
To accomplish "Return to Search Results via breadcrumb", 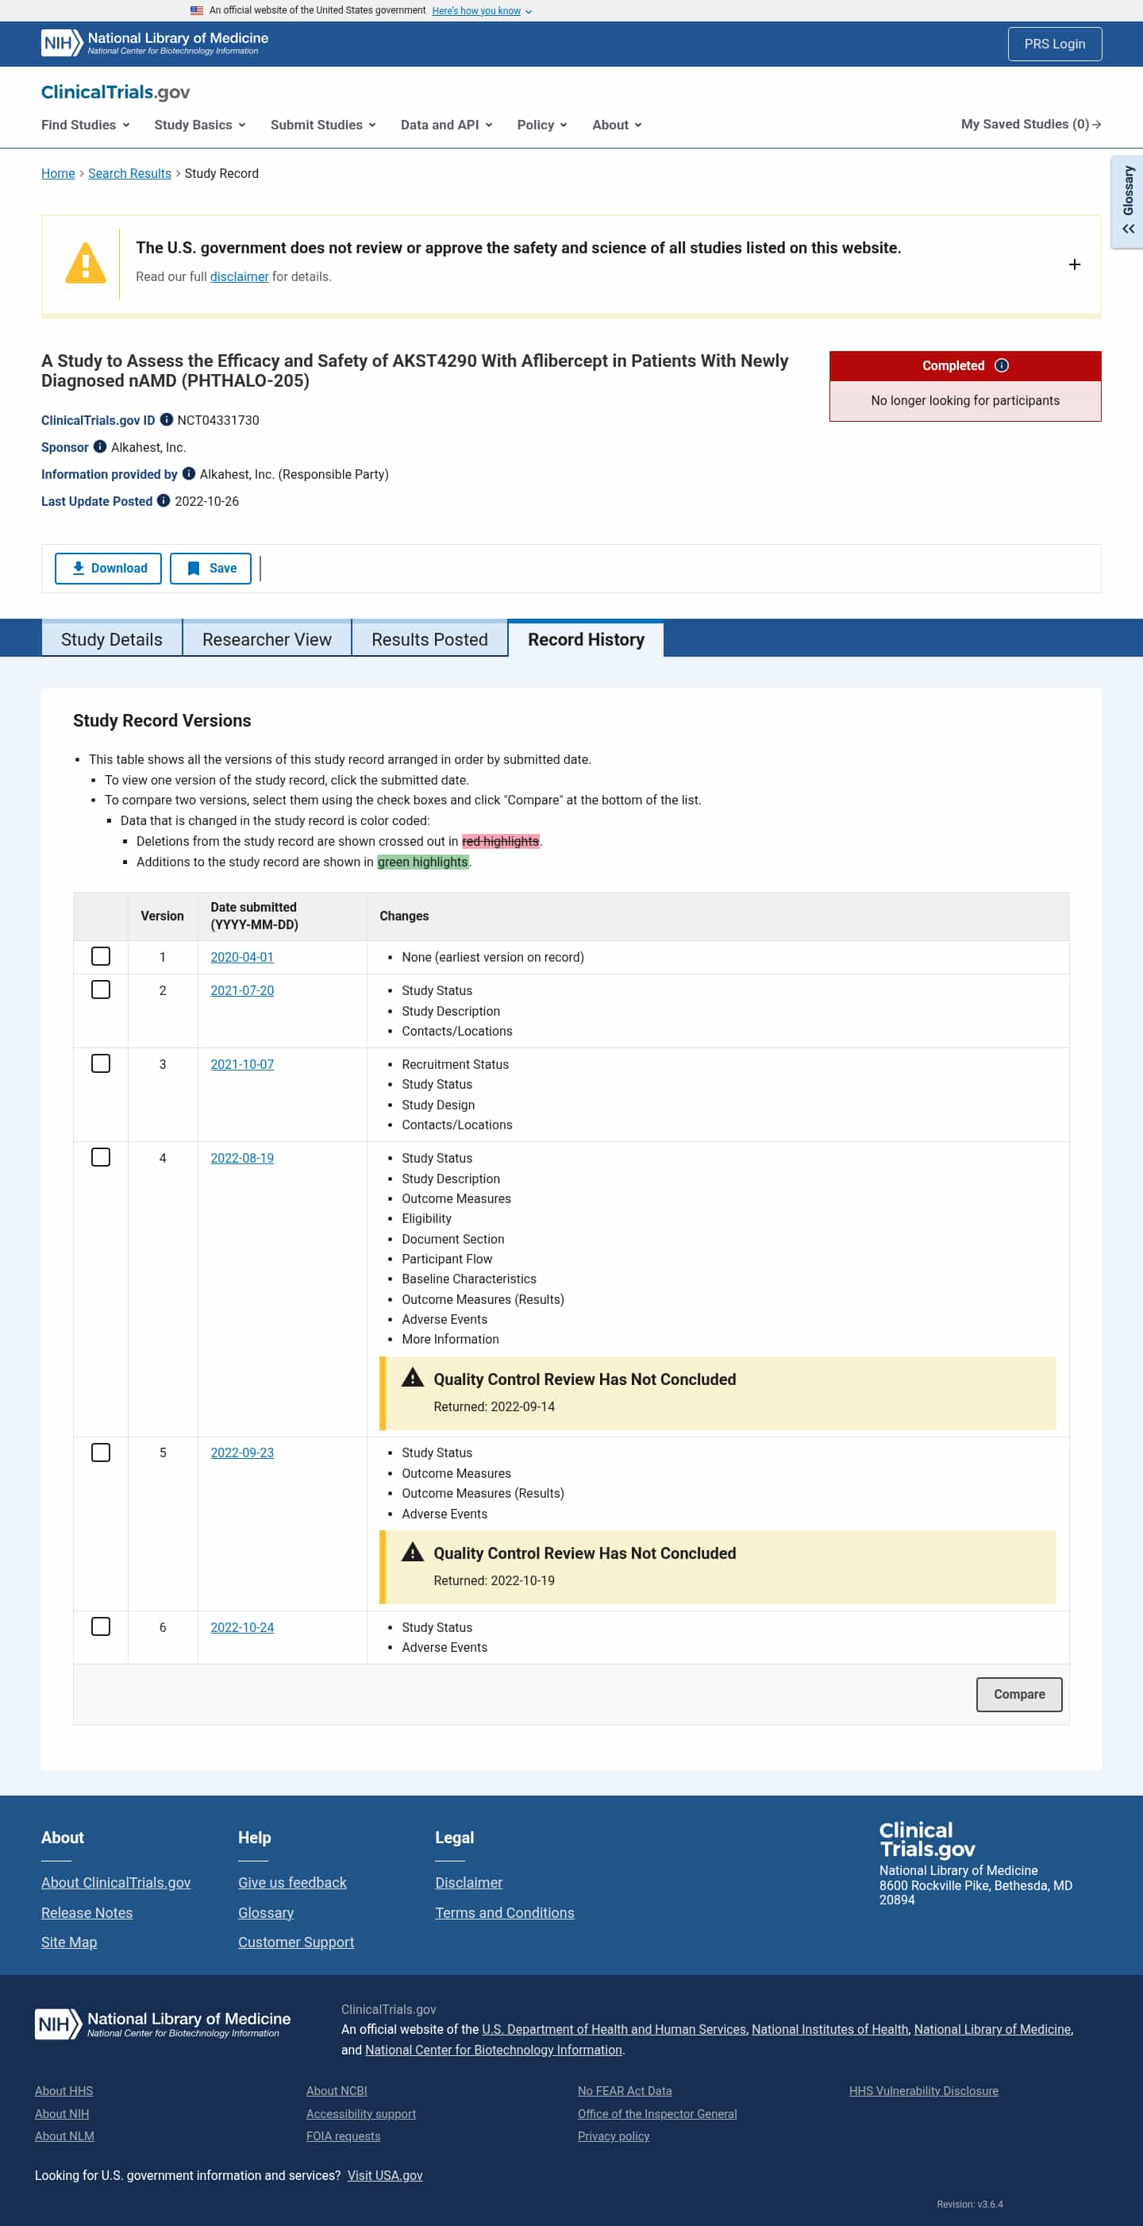I will pos(129,173).
